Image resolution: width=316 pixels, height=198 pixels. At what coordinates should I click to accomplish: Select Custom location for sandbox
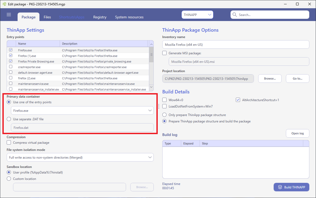click(9, 179)
